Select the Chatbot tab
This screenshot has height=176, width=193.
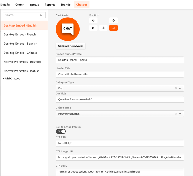pyautogui.click(x=82, y=5)
